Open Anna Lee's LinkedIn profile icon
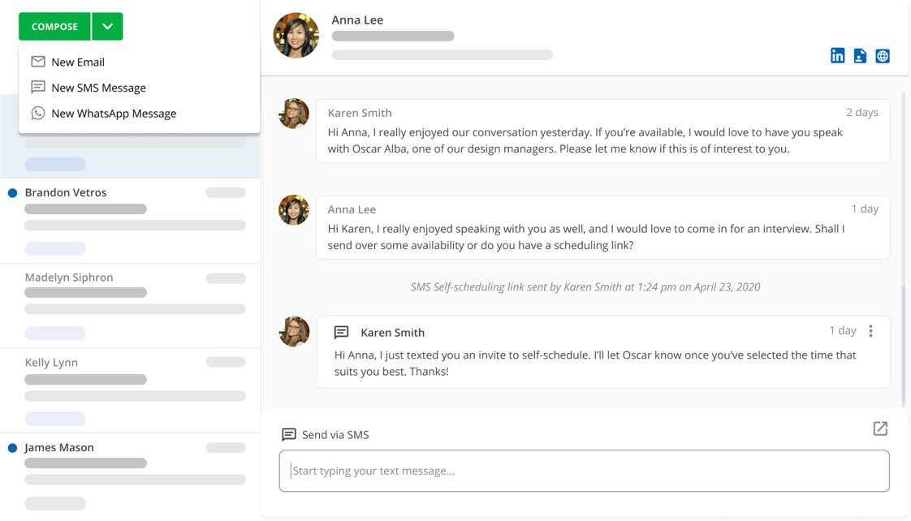The image size is (911, 521). 837,56
